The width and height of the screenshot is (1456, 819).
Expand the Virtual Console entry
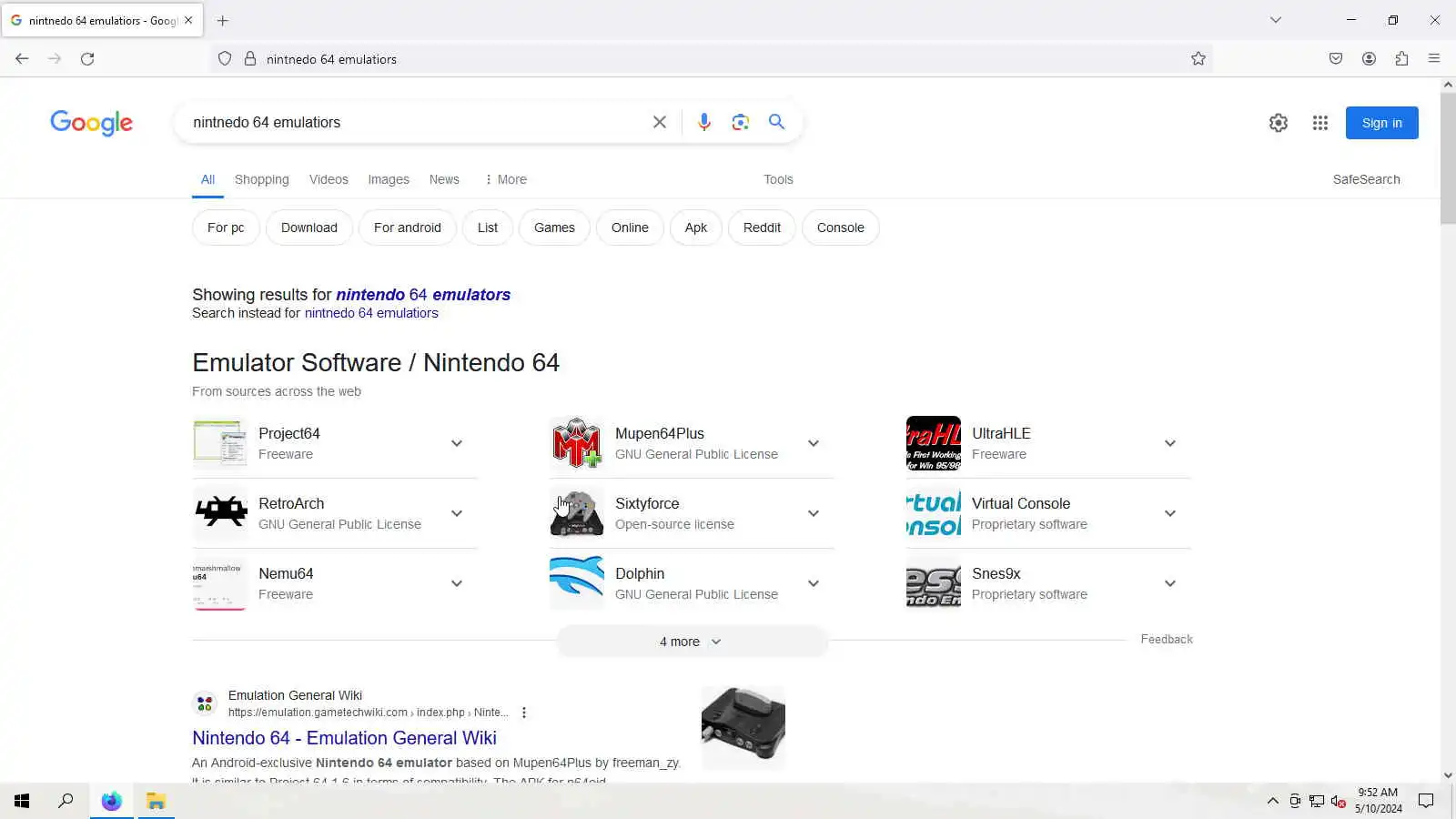click(x=1170, y=513)
